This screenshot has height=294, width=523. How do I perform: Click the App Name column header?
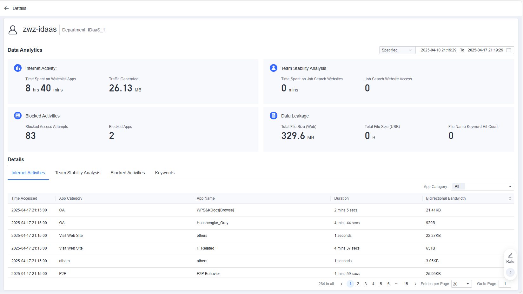(206, 198)
